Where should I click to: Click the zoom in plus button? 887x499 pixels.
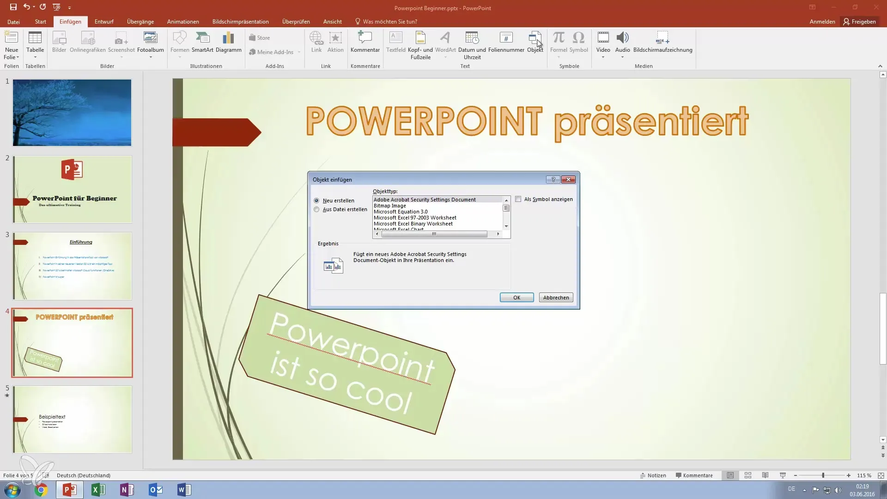coord(848,475)
